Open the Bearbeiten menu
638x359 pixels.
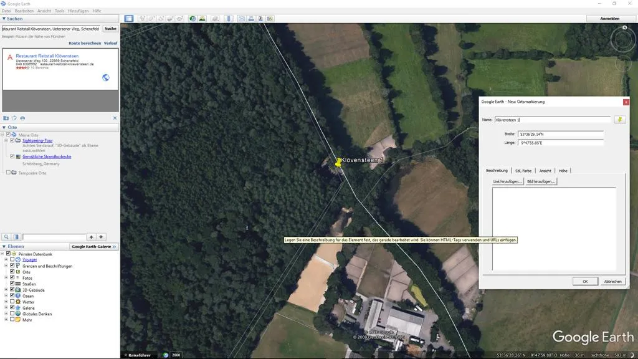[x=24, y=11]
